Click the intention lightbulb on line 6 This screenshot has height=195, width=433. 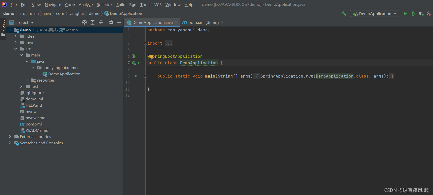[152, 57]
